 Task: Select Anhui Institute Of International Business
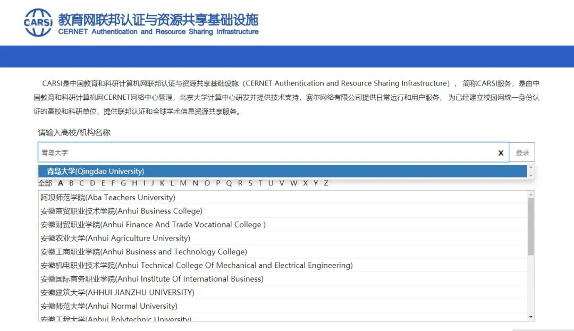point(283,279)
